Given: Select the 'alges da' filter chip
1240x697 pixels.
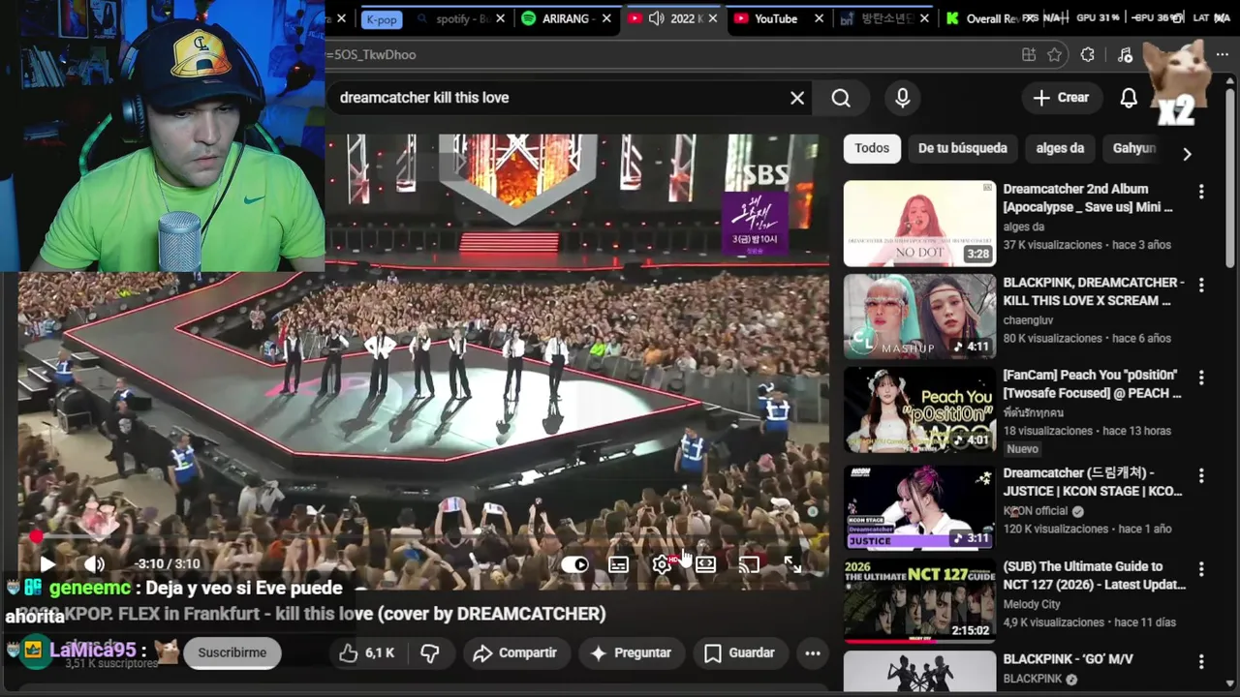Looking at the screenshot, I should (x=1060, y=148).
